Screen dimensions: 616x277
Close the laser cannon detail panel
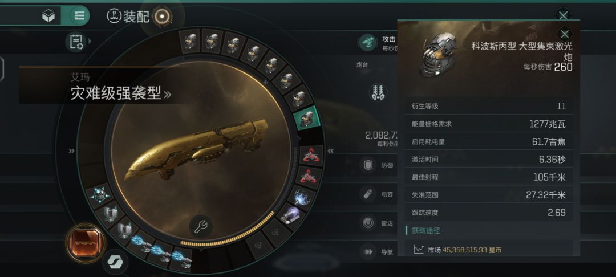(x=565, y=34)
